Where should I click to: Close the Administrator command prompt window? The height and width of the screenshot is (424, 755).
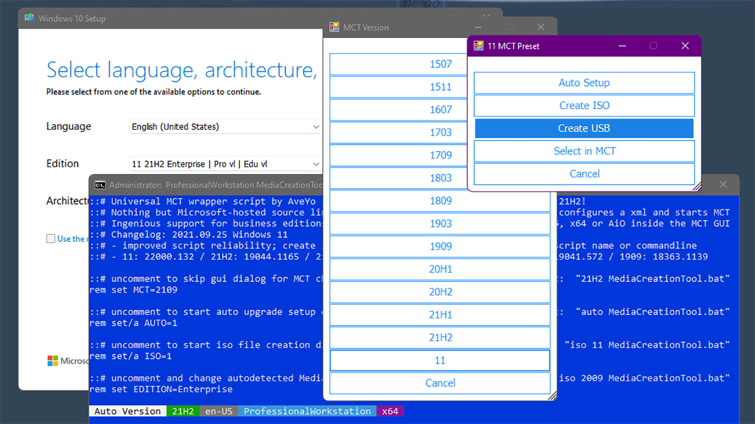tap(723, 185)
